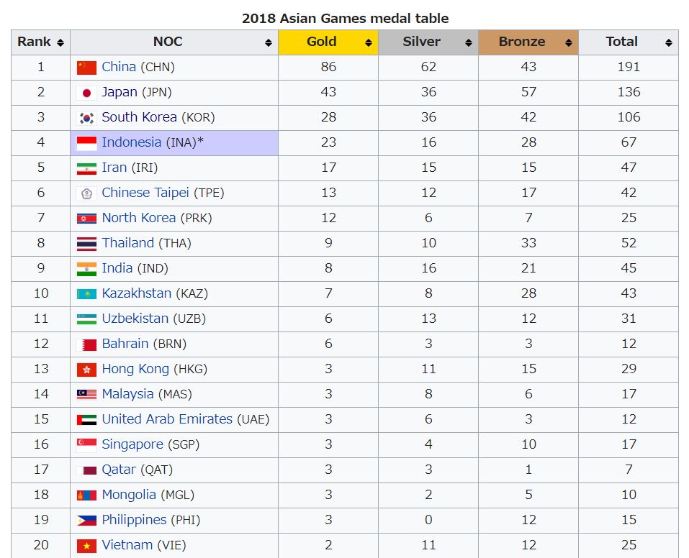Image resolution: width=689 pixels, height=558 pixels.
Task: Sort by Silver column sort arrows
Action: tap(469, 42)
